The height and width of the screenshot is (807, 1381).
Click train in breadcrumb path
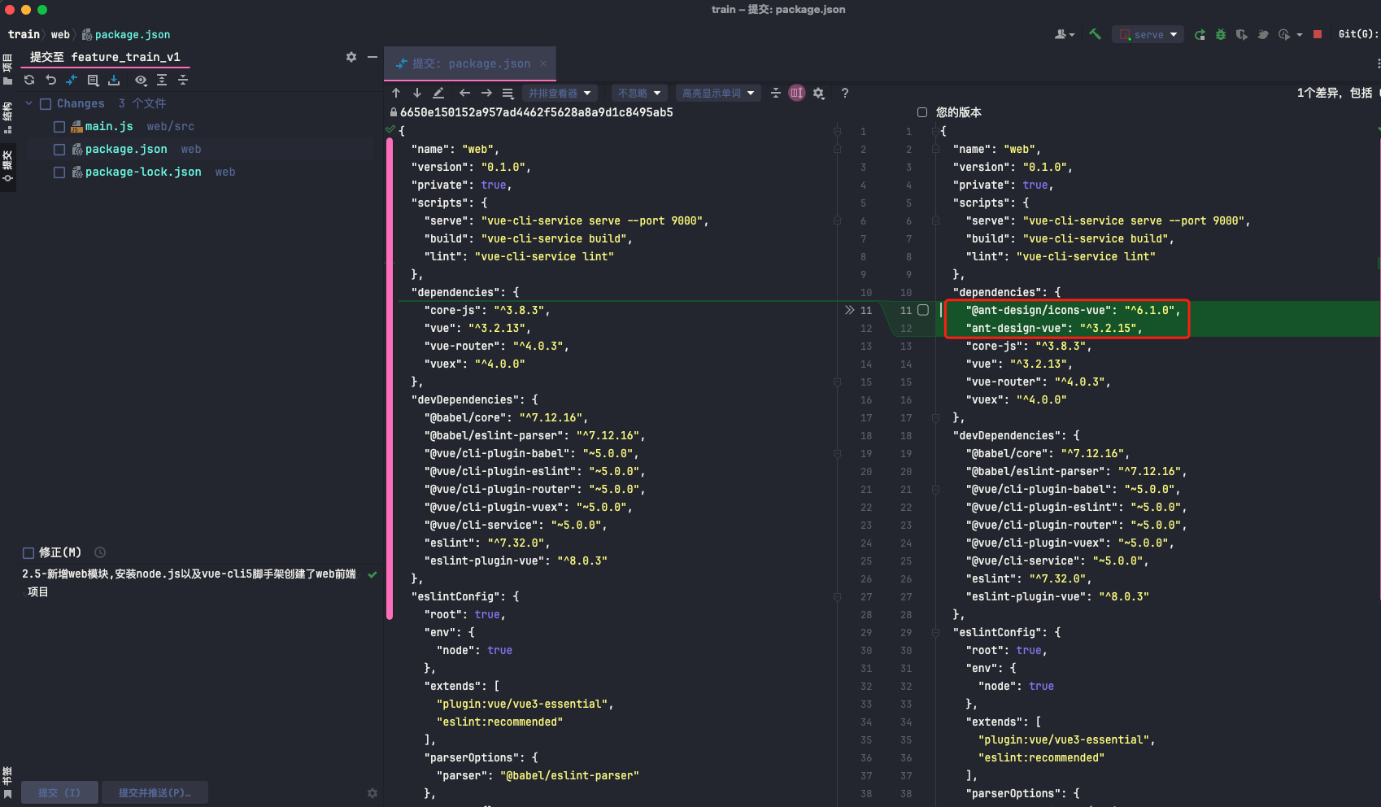[x=24, y=34]
